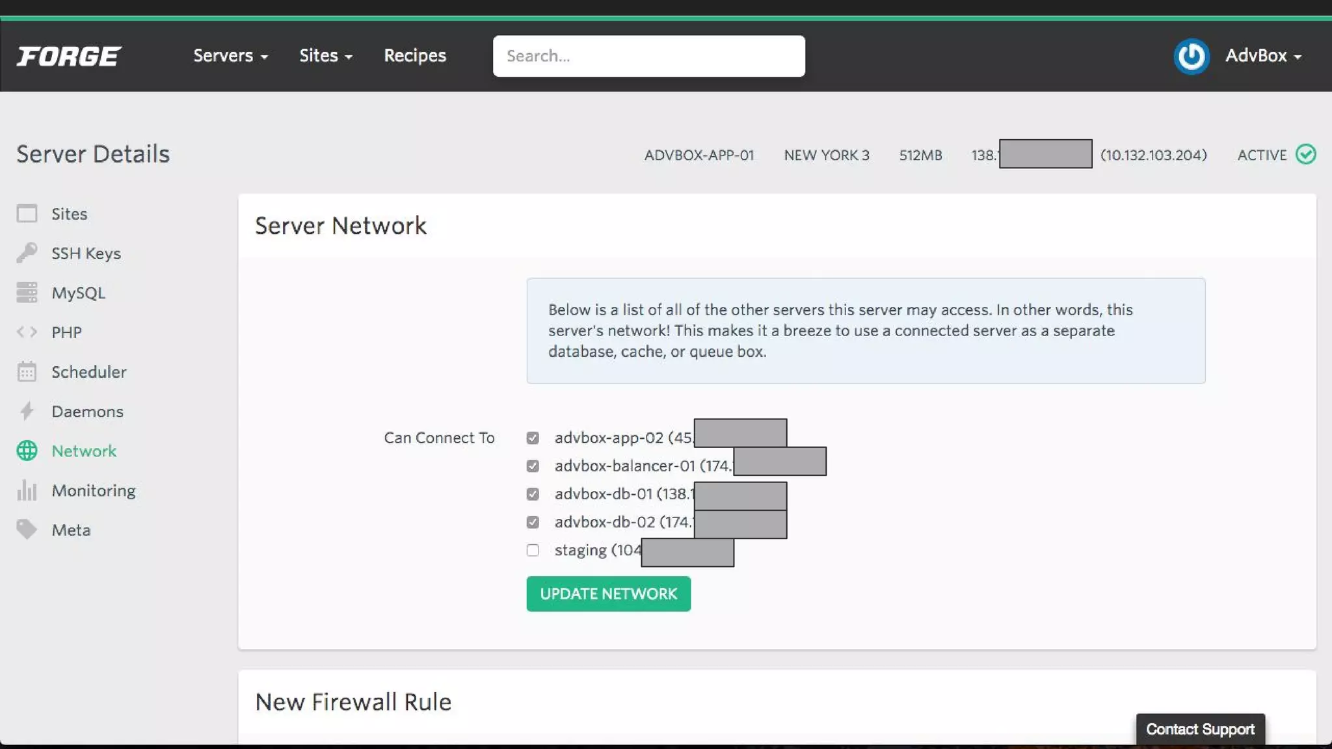Focus the Search input field

click(x=648, y=57)
